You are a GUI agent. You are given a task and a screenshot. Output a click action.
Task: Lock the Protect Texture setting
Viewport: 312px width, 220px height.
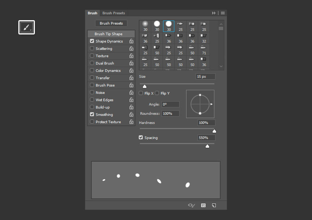click(x=131, y=122)
